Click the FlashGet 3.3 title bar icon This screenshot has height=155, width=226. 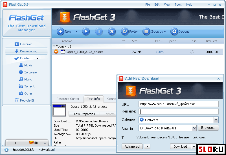pos(5,5)
